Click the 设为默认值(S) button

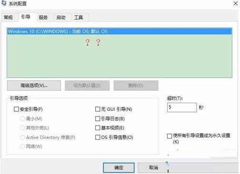87,86
